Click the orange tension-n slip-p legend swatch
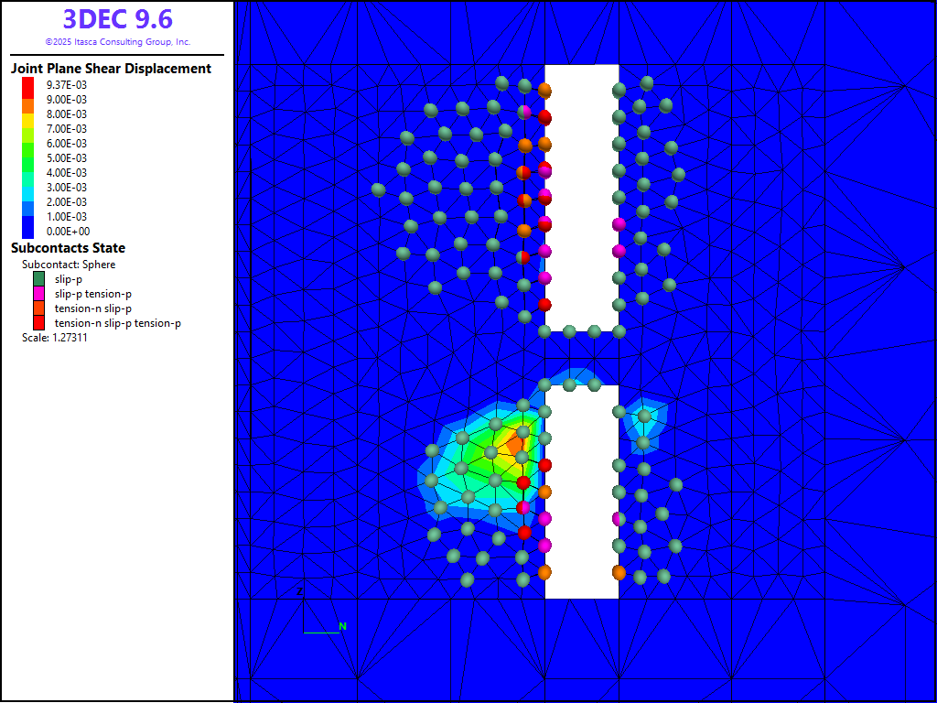This screenshot has width=937, height=703. [x=38, y=308]
